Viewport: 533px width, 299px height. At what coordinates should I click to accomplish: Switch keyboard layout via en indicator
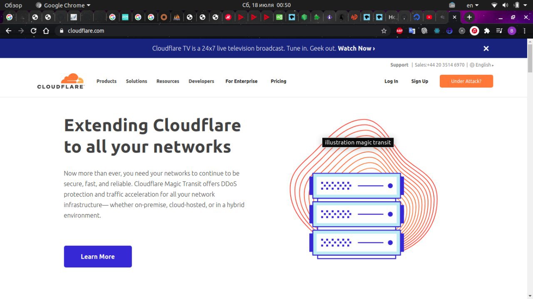[472, 5]
